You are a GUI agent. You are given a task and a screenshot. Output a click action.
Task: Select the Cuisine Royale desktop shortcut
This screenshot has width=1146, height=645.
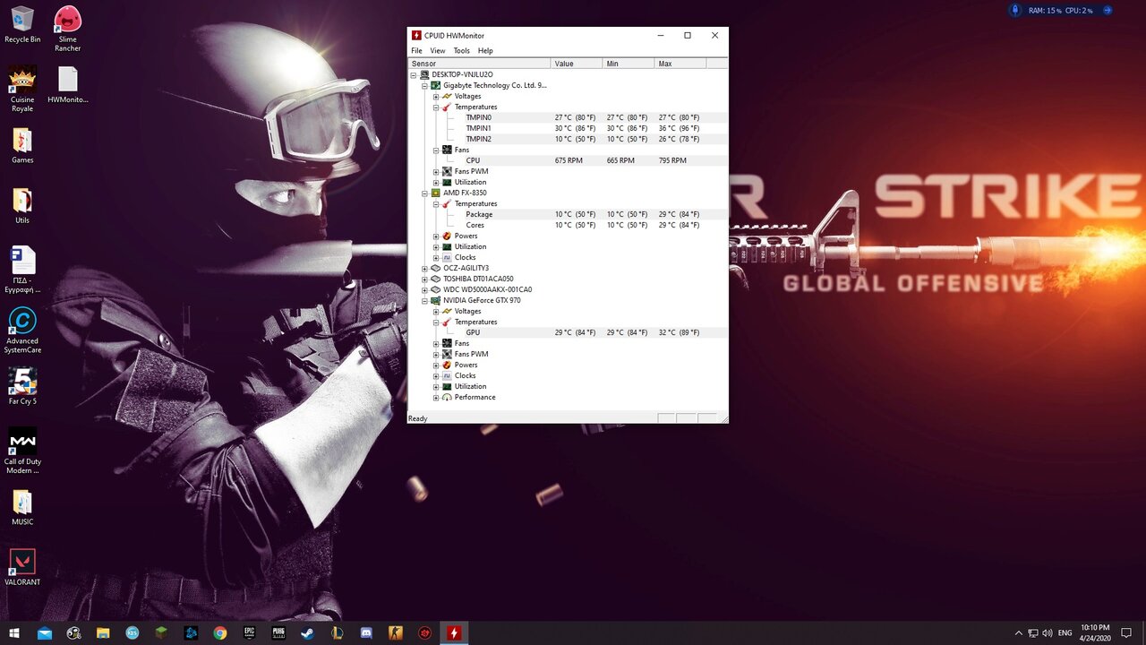point(22,89)
